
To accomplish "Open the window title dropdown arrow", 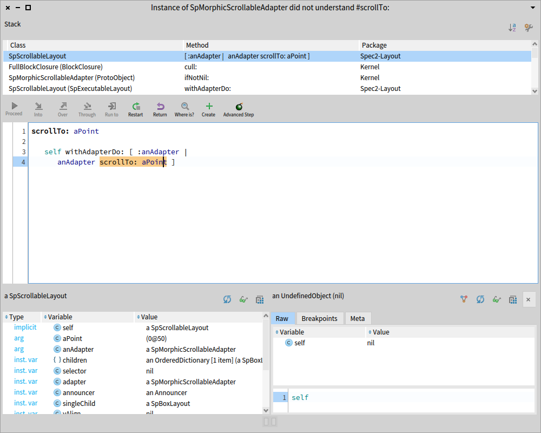I will pos(533,8).
